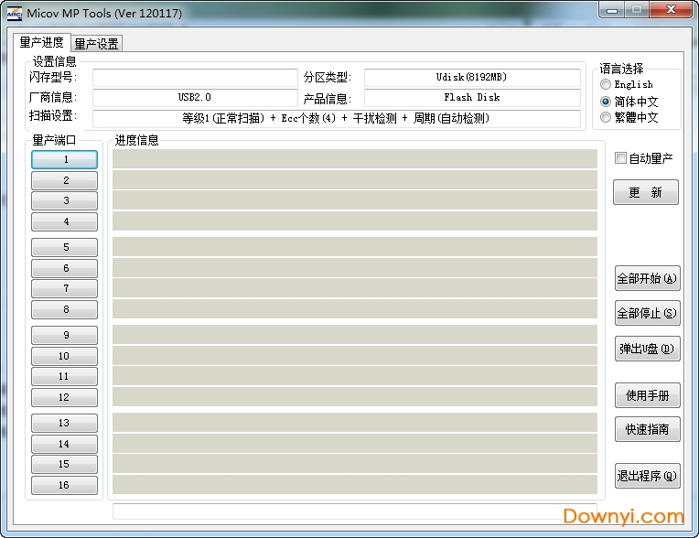Click the Micov MP Tools title bar icon
The height and width of the screenshot is (538, 699).
(x=15, y=14)
